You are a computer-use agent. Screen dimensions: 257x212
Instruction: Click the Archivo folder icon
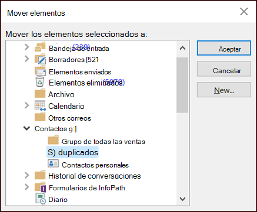(40, 94)
